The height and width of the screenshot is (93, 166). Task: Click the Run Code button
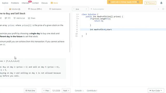tap(156, 91)
